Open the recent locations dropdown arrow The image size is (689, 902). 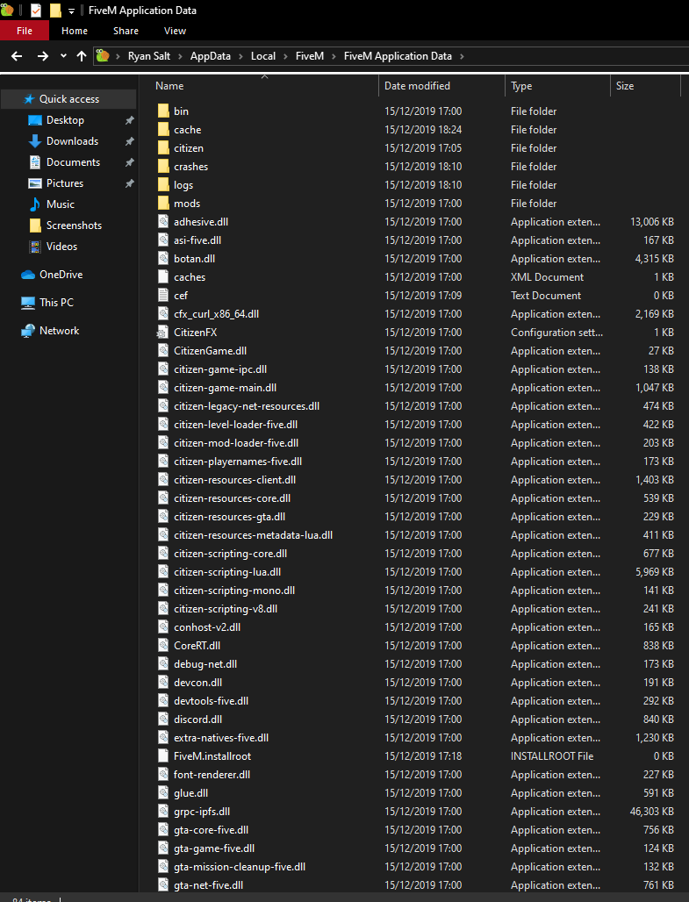coord(63,56)
